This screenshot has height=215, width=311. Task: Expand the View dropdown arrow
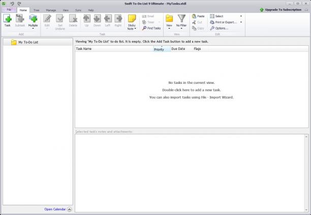point(169,28)
